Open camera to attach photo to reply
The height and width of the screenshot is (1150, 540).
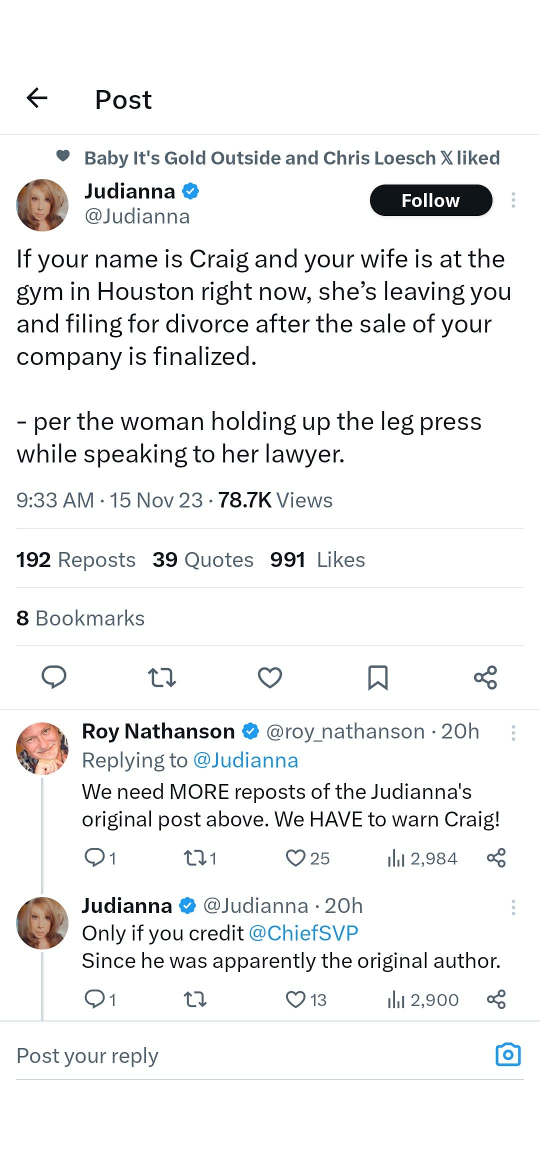tap(507, 1054)
